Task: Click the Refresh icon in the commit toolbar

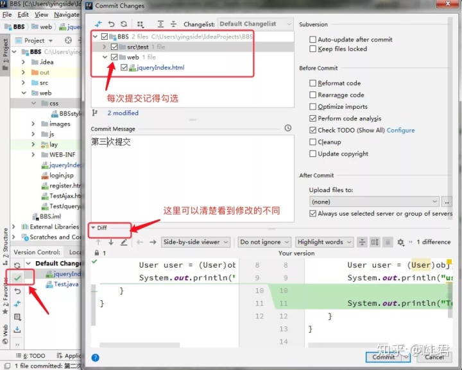Action: (124, 24)
